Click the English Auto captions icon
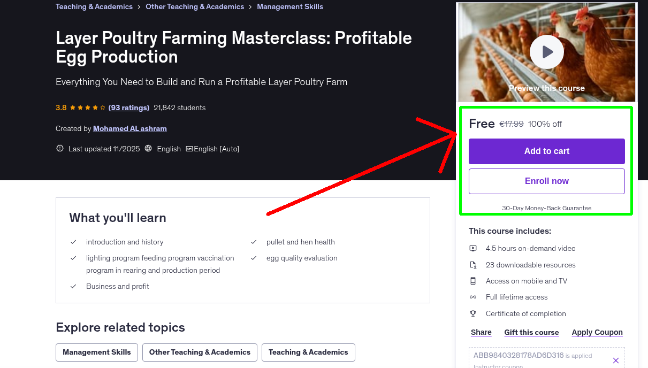The image size is (648, 368). tap(190, 148)
